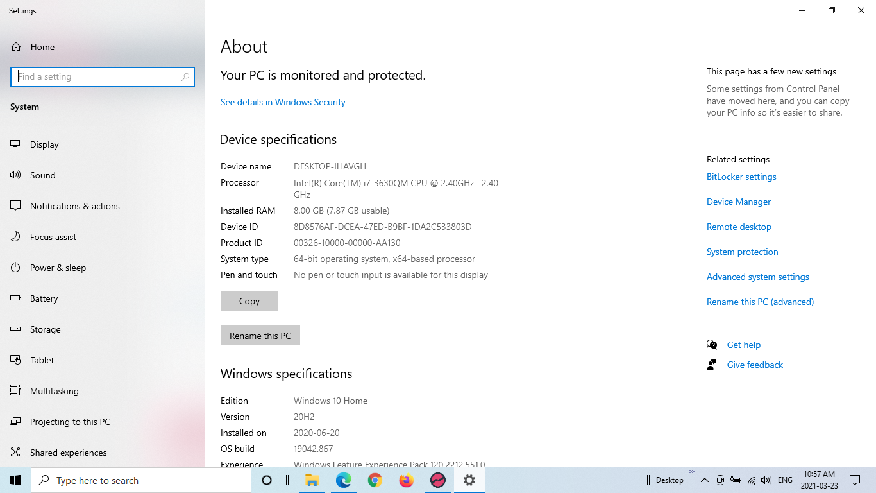Click the ENG language indicator

tap(785, 480)
